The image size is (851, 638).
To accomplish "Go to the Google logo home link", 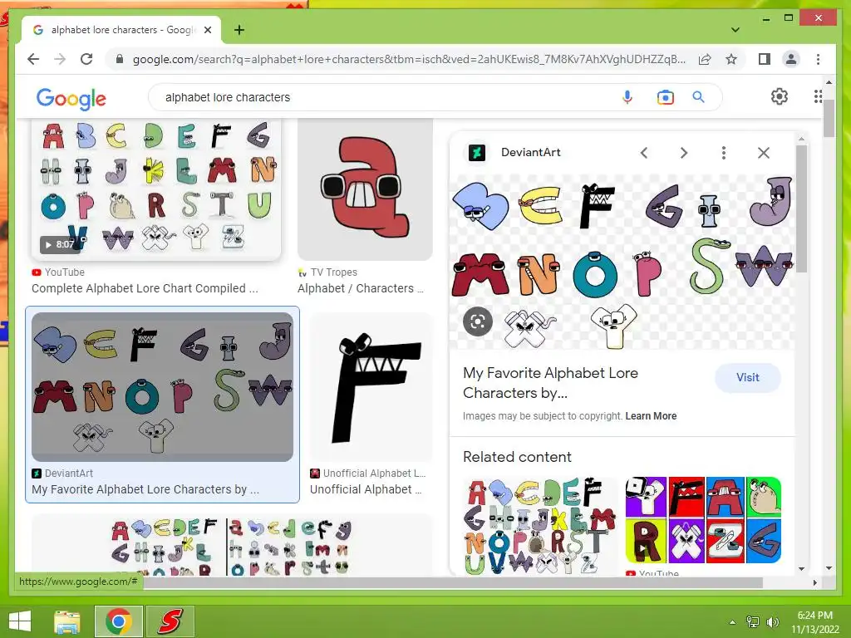I will (x=71, y=98).
